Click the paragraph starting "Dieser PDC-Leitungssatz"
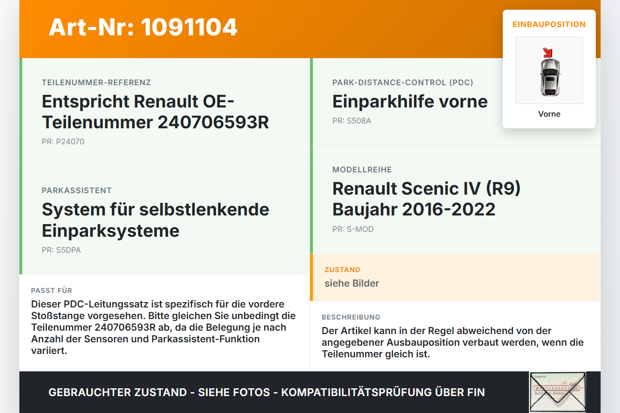The height and width of the screenshot is (413, 620). point(164,327)
